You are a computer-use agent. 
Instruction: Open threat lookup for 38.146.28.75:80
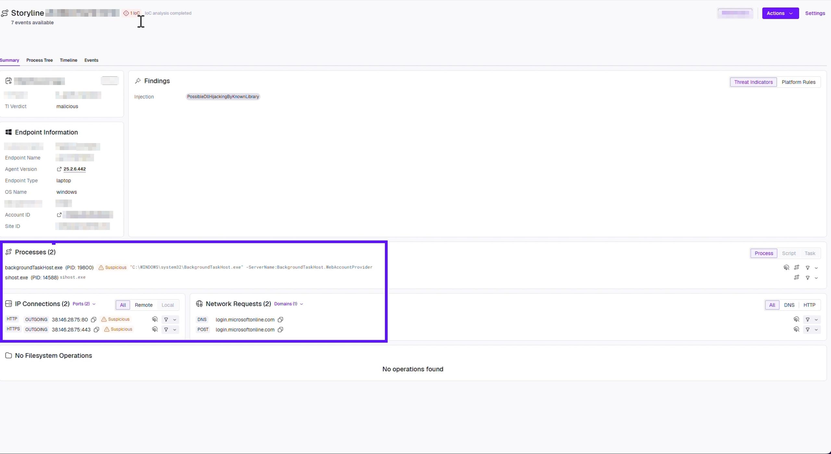pos(155,319)
